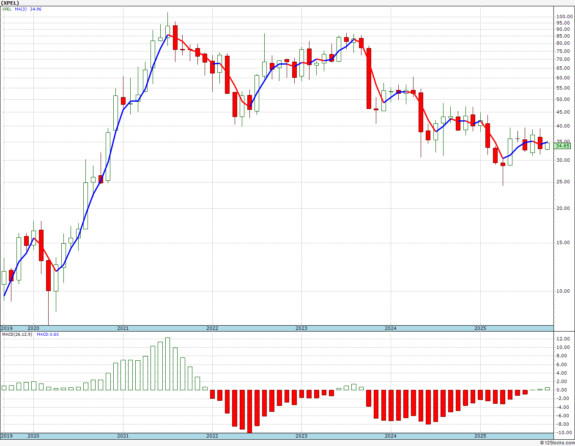
Task: Click the MA(3) indicator legend label
Action: (x=21, y=9)
